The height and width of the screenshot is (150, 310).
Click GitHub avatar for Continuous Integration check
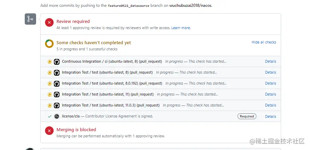click(57, 62)
